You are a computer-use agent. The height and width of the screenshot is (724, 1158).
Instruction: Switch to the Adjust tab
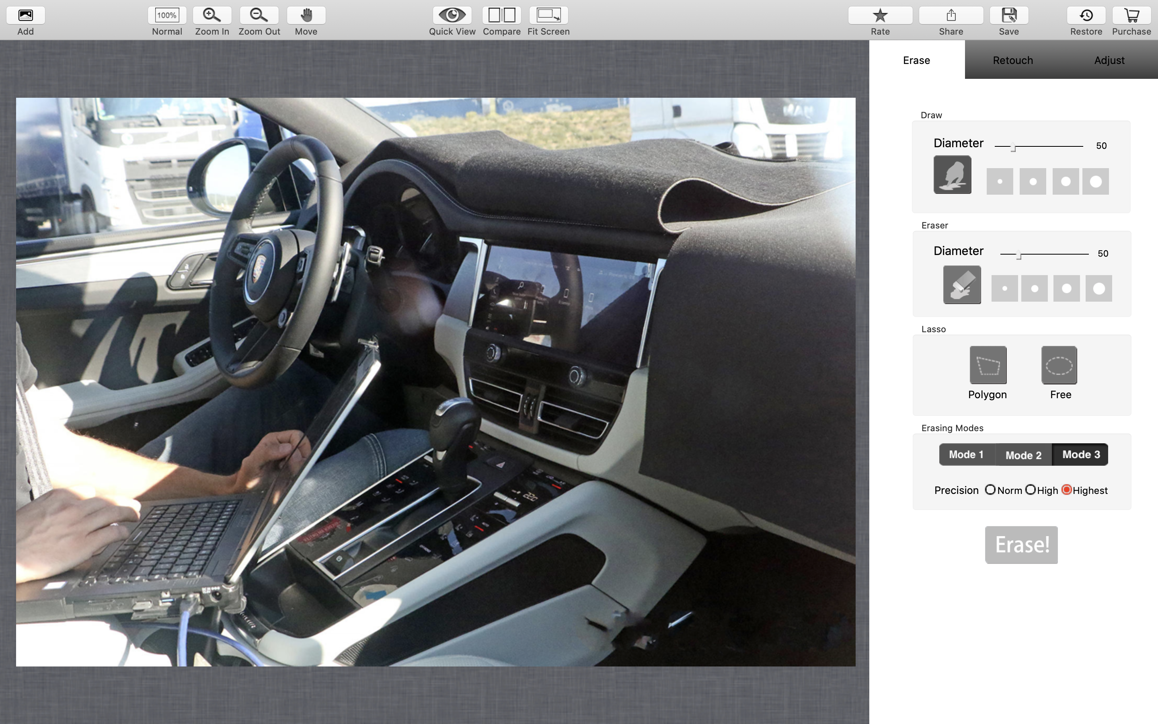point(1109,60)
